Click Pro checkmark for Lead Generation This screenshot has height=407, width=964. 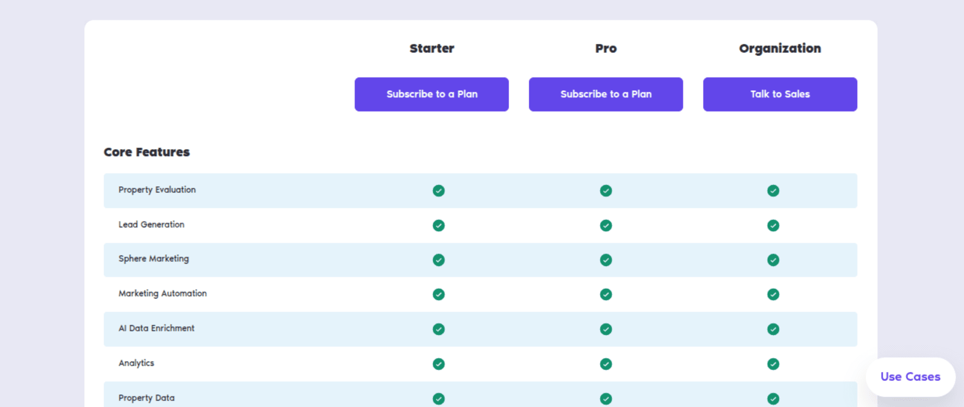click(606, 225)
